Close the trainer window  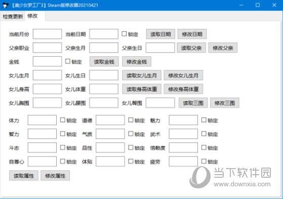click(x=274, y=5)
